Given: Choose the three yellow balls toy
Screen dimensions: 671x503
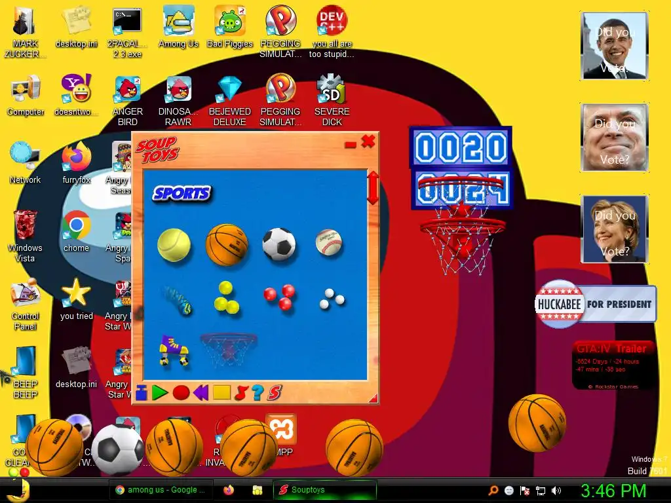Looking at the screenshot, I should coord(226,297).
